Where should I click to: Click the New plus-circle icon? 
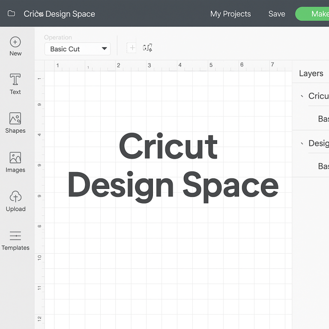(15, 42)
